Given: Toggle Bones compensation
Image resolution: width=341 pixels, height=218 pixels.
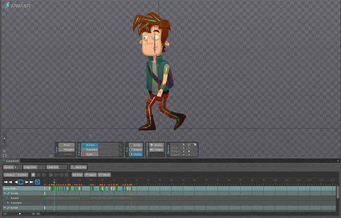Looking at the screenshot, I should click(156, 145).
